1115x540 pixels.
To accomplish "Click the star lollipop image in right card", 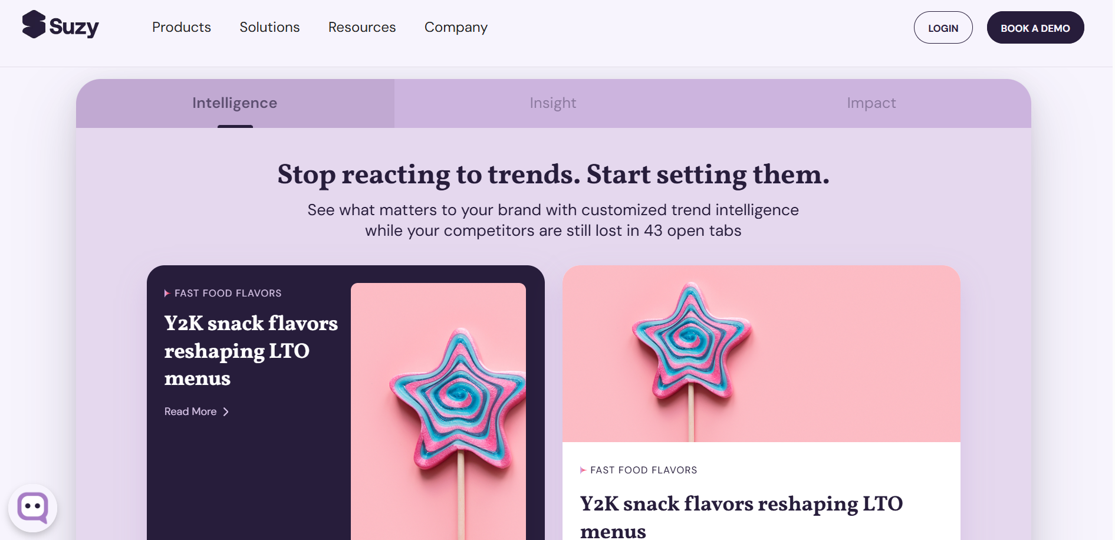I will 761,354.
